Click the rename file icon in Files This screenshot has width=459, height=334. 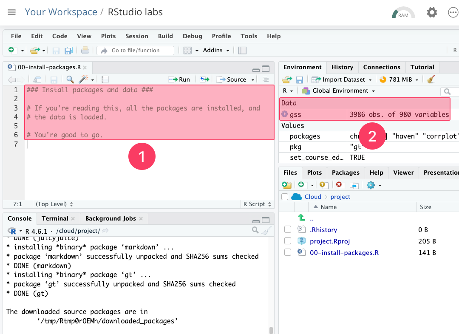point(354,185)
